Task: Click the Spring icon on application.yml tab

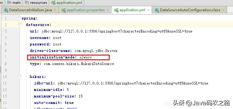Action: coord(116,10)
